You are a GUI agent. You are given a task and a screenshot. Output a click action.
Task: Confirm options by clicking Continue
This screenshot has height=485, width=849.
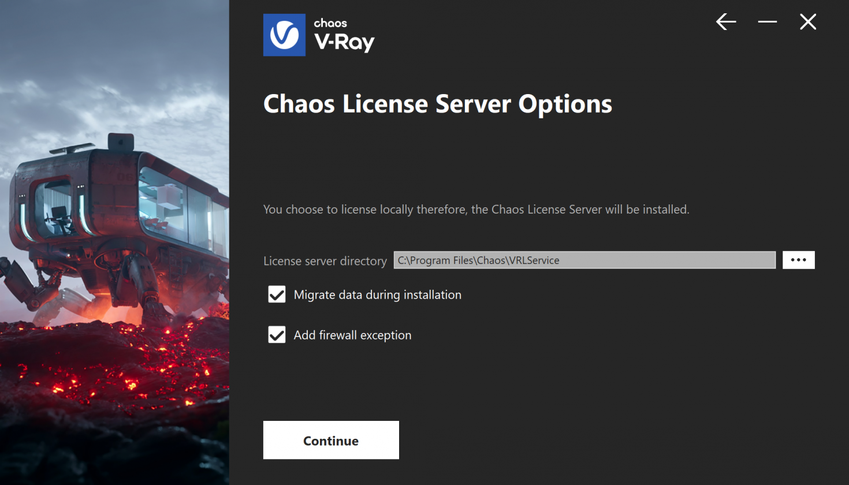[330, 440]
